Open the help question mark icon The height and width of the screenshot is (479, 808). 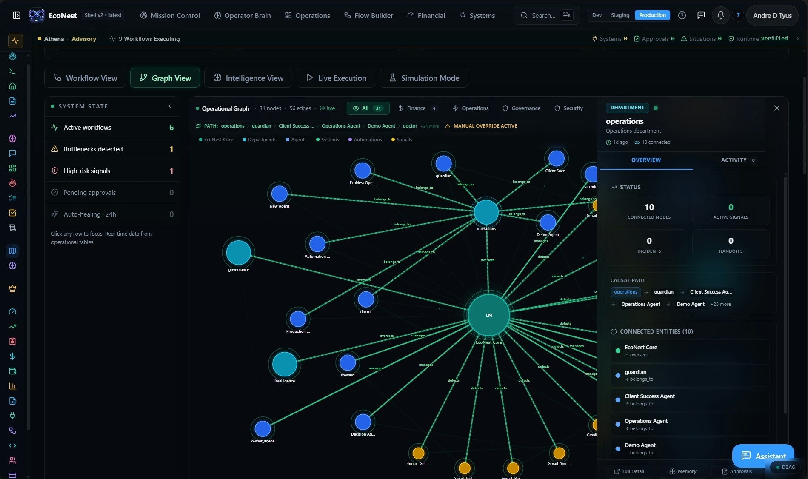pos(682,15)
